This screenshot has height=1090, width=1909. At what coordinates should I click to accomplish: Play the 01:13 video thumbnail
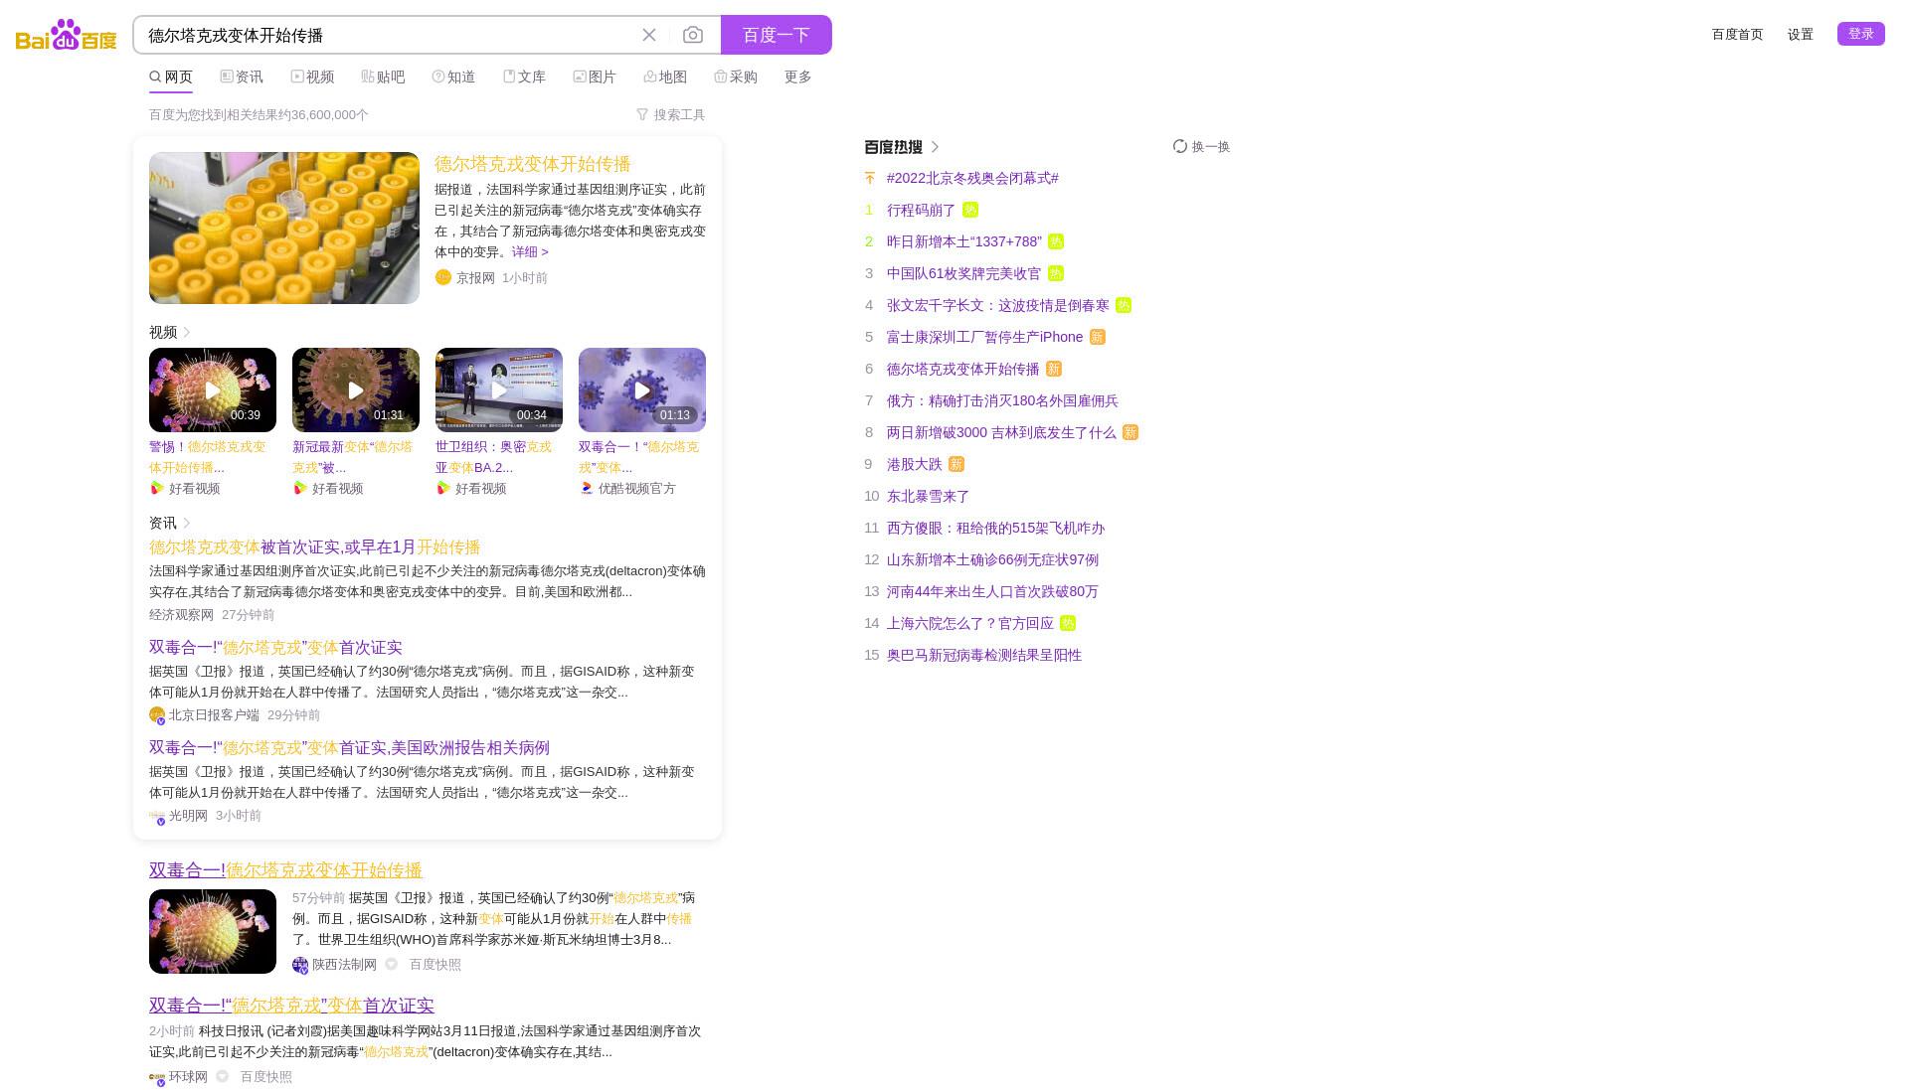(642, 389)
